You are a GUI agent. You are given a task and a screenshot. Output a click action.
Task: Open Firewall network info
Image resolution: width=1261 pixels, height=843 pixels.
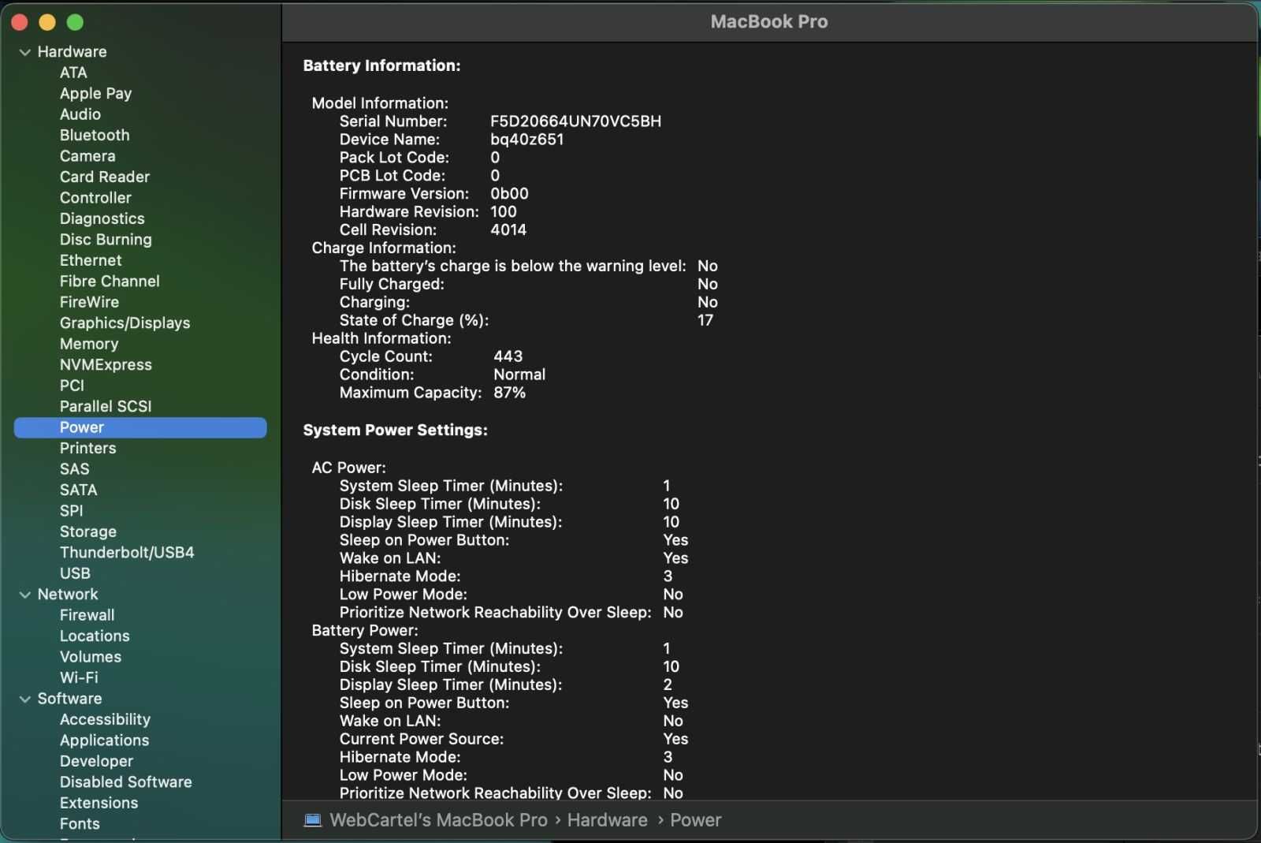coord(87,615)
